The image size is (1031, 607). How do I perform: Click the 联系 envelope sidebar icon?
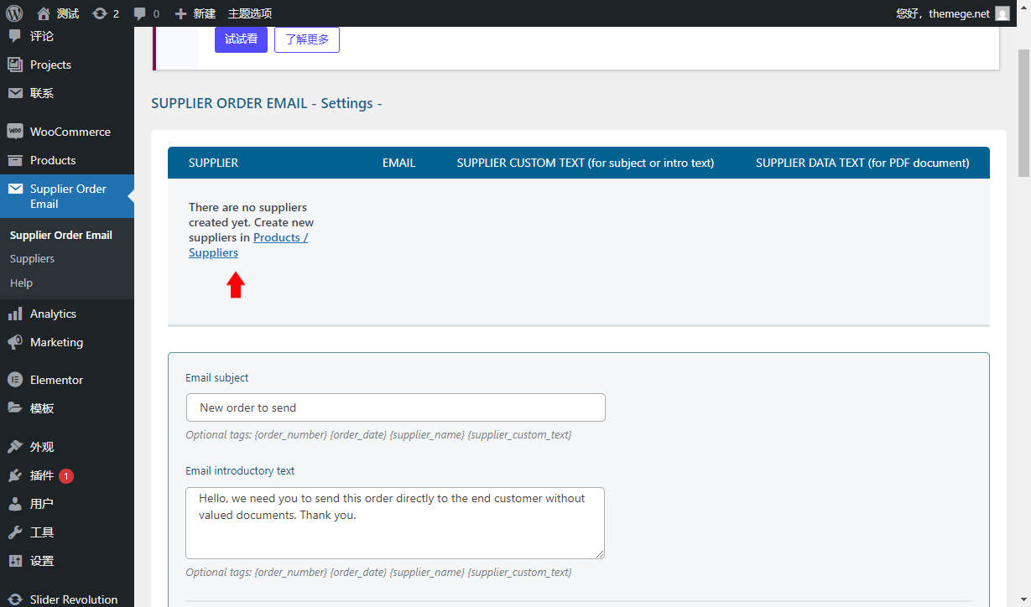pyautogui.click(x=14, y=93)
